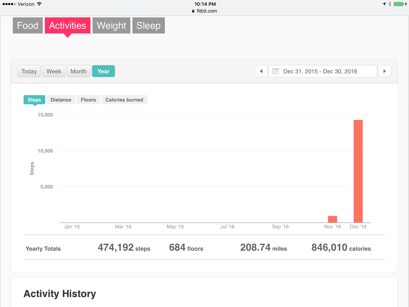Show the Calories burned chart
The width and height of the screenshot is (409, 307).
pyautogui.click(x=124, y=100)
